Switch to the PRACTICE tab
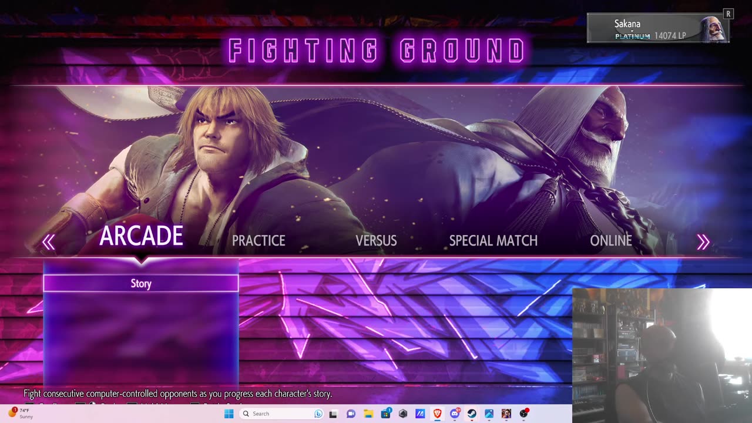 [258, 240]
